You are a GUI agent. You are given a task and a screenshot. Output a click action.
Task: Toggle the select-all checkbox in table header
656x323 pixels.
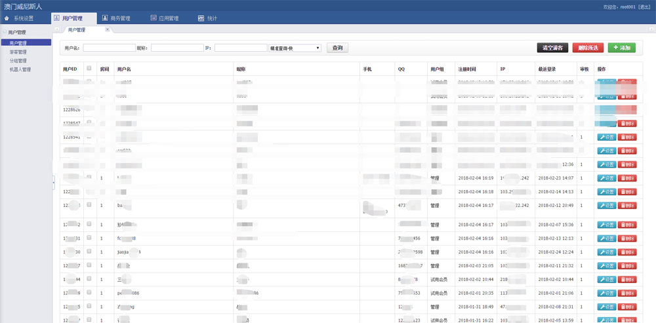click(89, 68)
